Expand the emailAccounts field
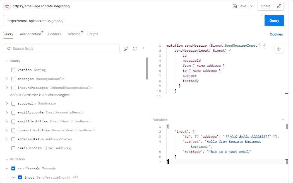The image size is (293, 183). [x=7, y=112]
